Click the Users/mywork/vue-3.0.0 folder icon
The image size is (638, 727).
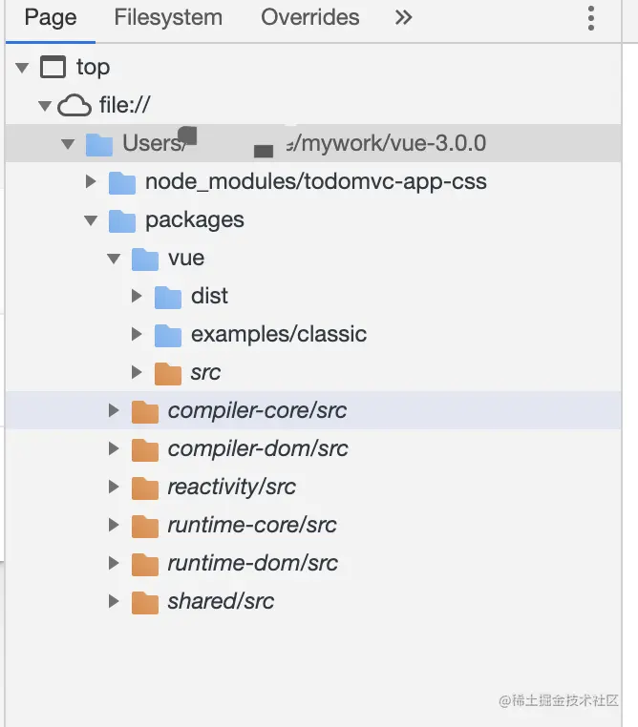coord(99,144)
